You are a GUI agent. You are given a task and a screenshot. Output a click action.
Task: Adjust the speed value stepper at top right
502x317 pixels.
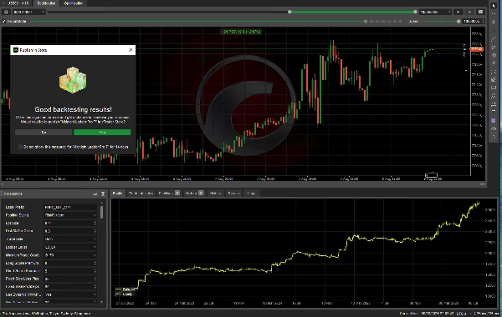(x=483, y=22)
